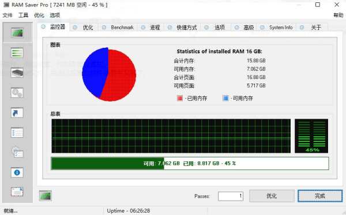Click the red 已用内存 legend swatch
Screen dimensions: 346x215
(180, 98)
